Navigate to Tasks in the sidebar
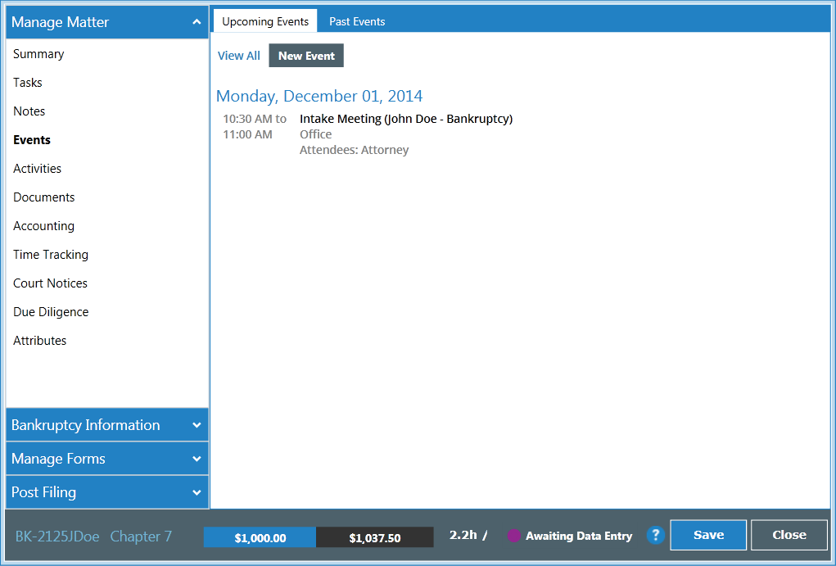 [27, 82]
